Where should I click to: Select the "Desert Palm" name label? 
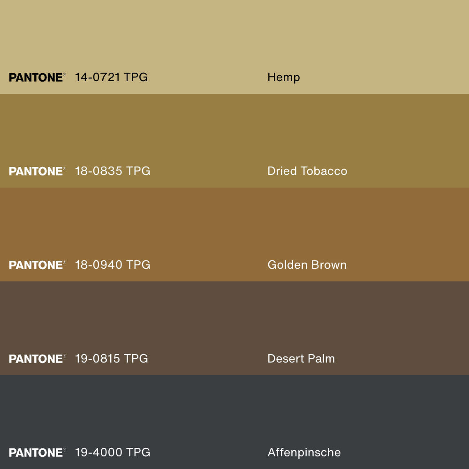tap(301, 359)
